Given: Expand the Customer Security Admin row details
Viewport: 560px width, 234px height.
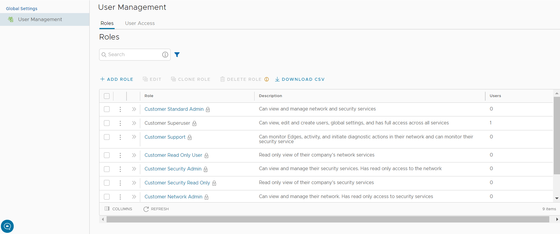Looking at the screenshot, I should tap(134, 169).
